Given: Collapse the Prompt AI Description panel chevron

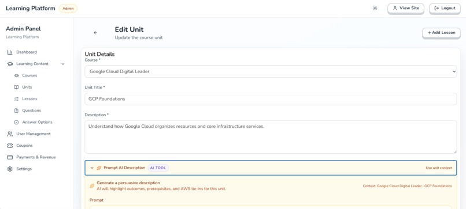Looking at the screenshot, I should [92, 168].
